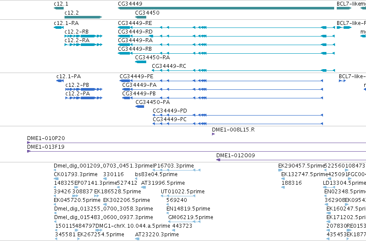Select the long CG34449 gene bar
366x241 pixels.
[x=226, y=8]
